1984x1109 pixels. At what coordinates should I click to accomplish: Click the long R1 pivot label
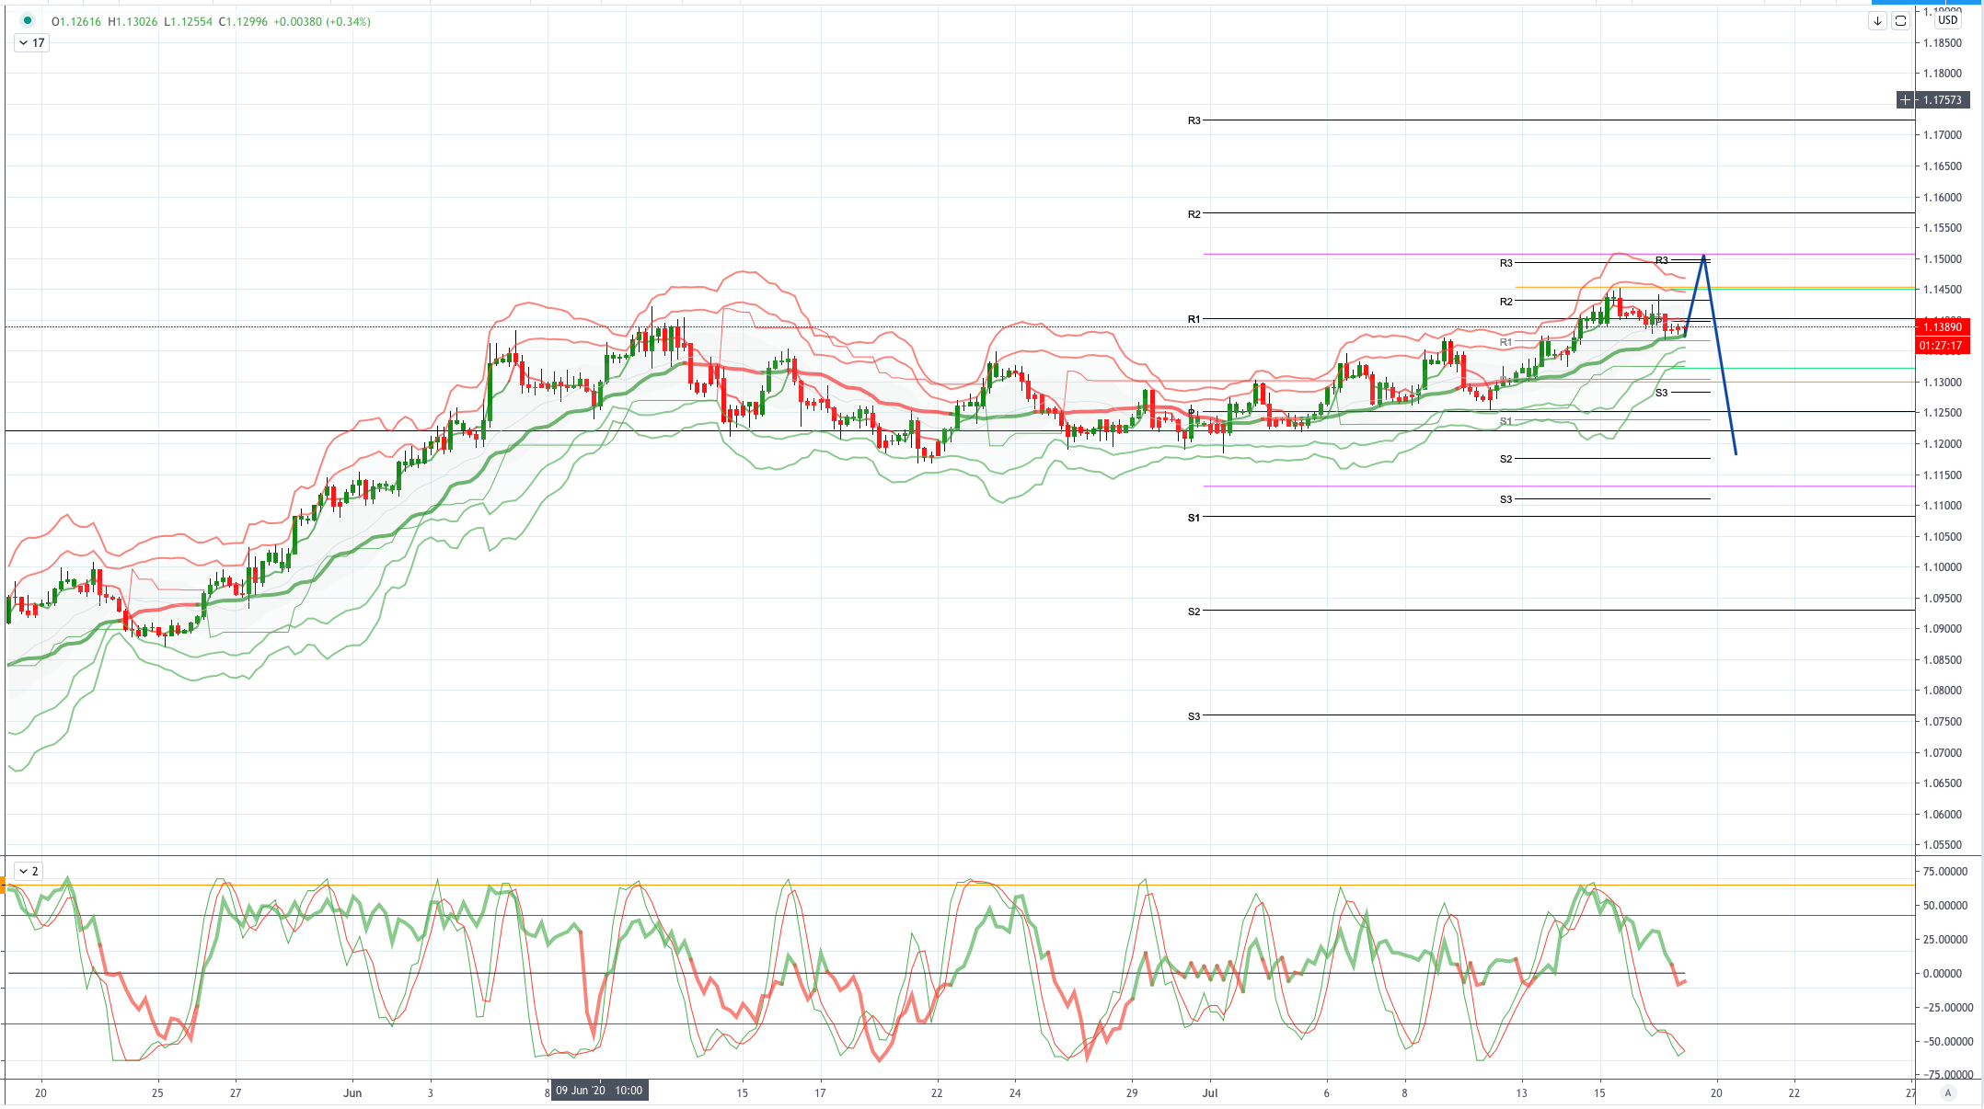[x=1194, y=319]
